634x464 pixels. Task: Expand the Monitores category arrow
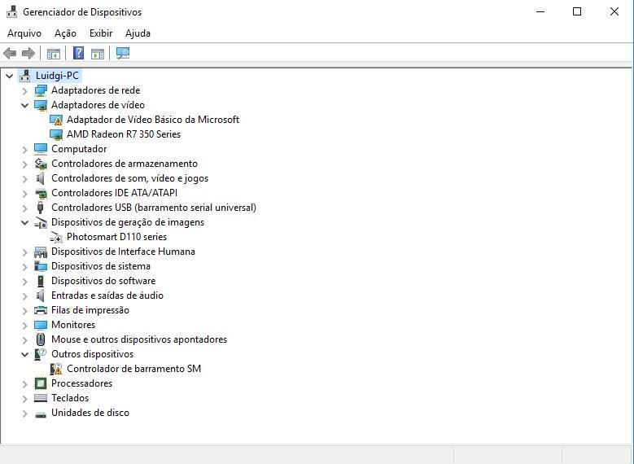click(x=24, y=326)
